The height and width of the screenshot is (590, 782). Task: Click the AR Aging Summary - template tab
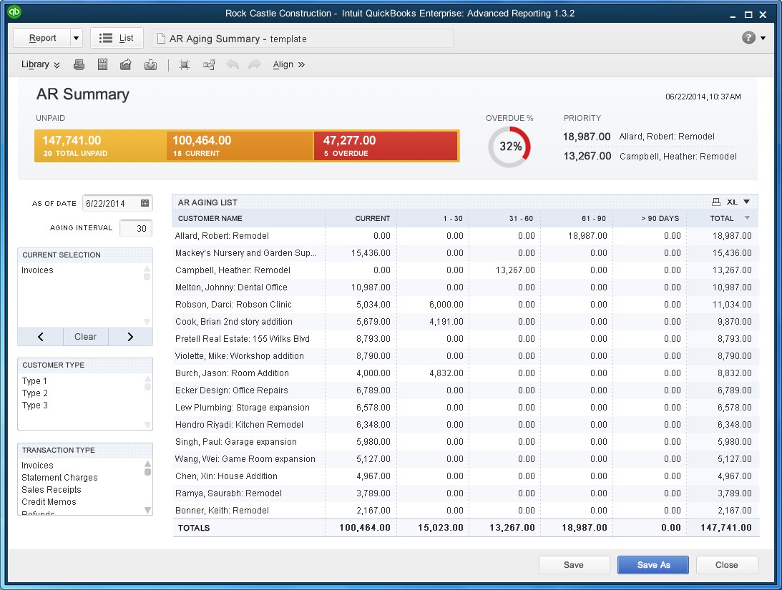coord(303,39)
